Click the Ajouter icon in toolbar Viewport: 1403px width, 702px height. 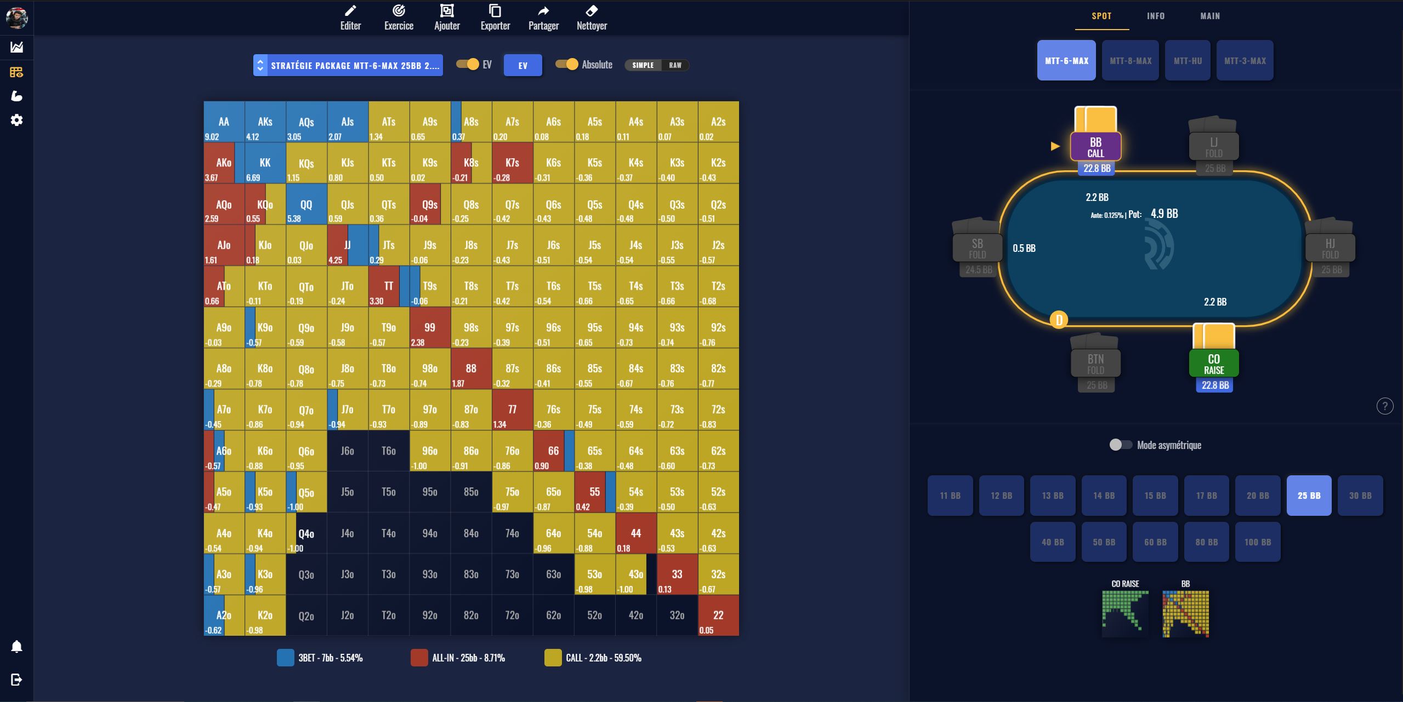coord(447,11)
